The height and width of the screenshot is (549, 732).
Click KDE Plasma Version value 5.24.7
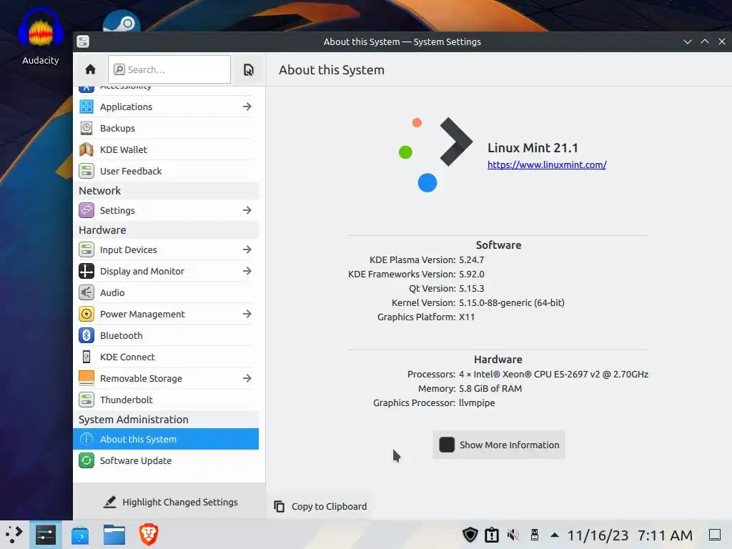click(472, 259)
